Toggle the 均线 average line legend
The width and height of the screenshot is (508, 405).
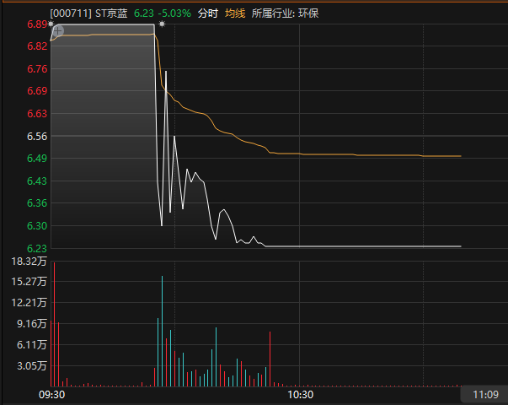coord(235,13)
